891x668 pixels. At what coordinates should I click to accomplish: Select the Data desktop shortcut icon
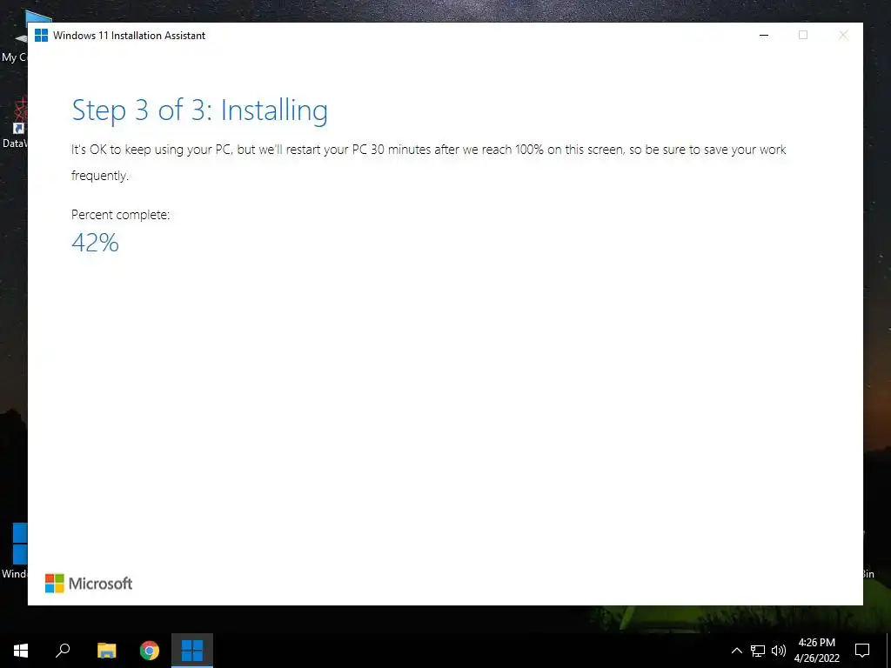point(16,122)
